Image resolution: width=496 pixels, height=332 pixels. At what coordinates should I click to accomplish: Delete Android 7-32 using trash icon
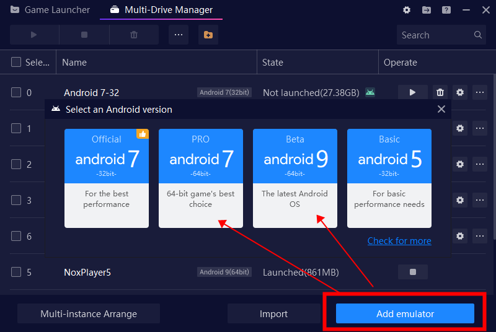(x=440, y=92)
